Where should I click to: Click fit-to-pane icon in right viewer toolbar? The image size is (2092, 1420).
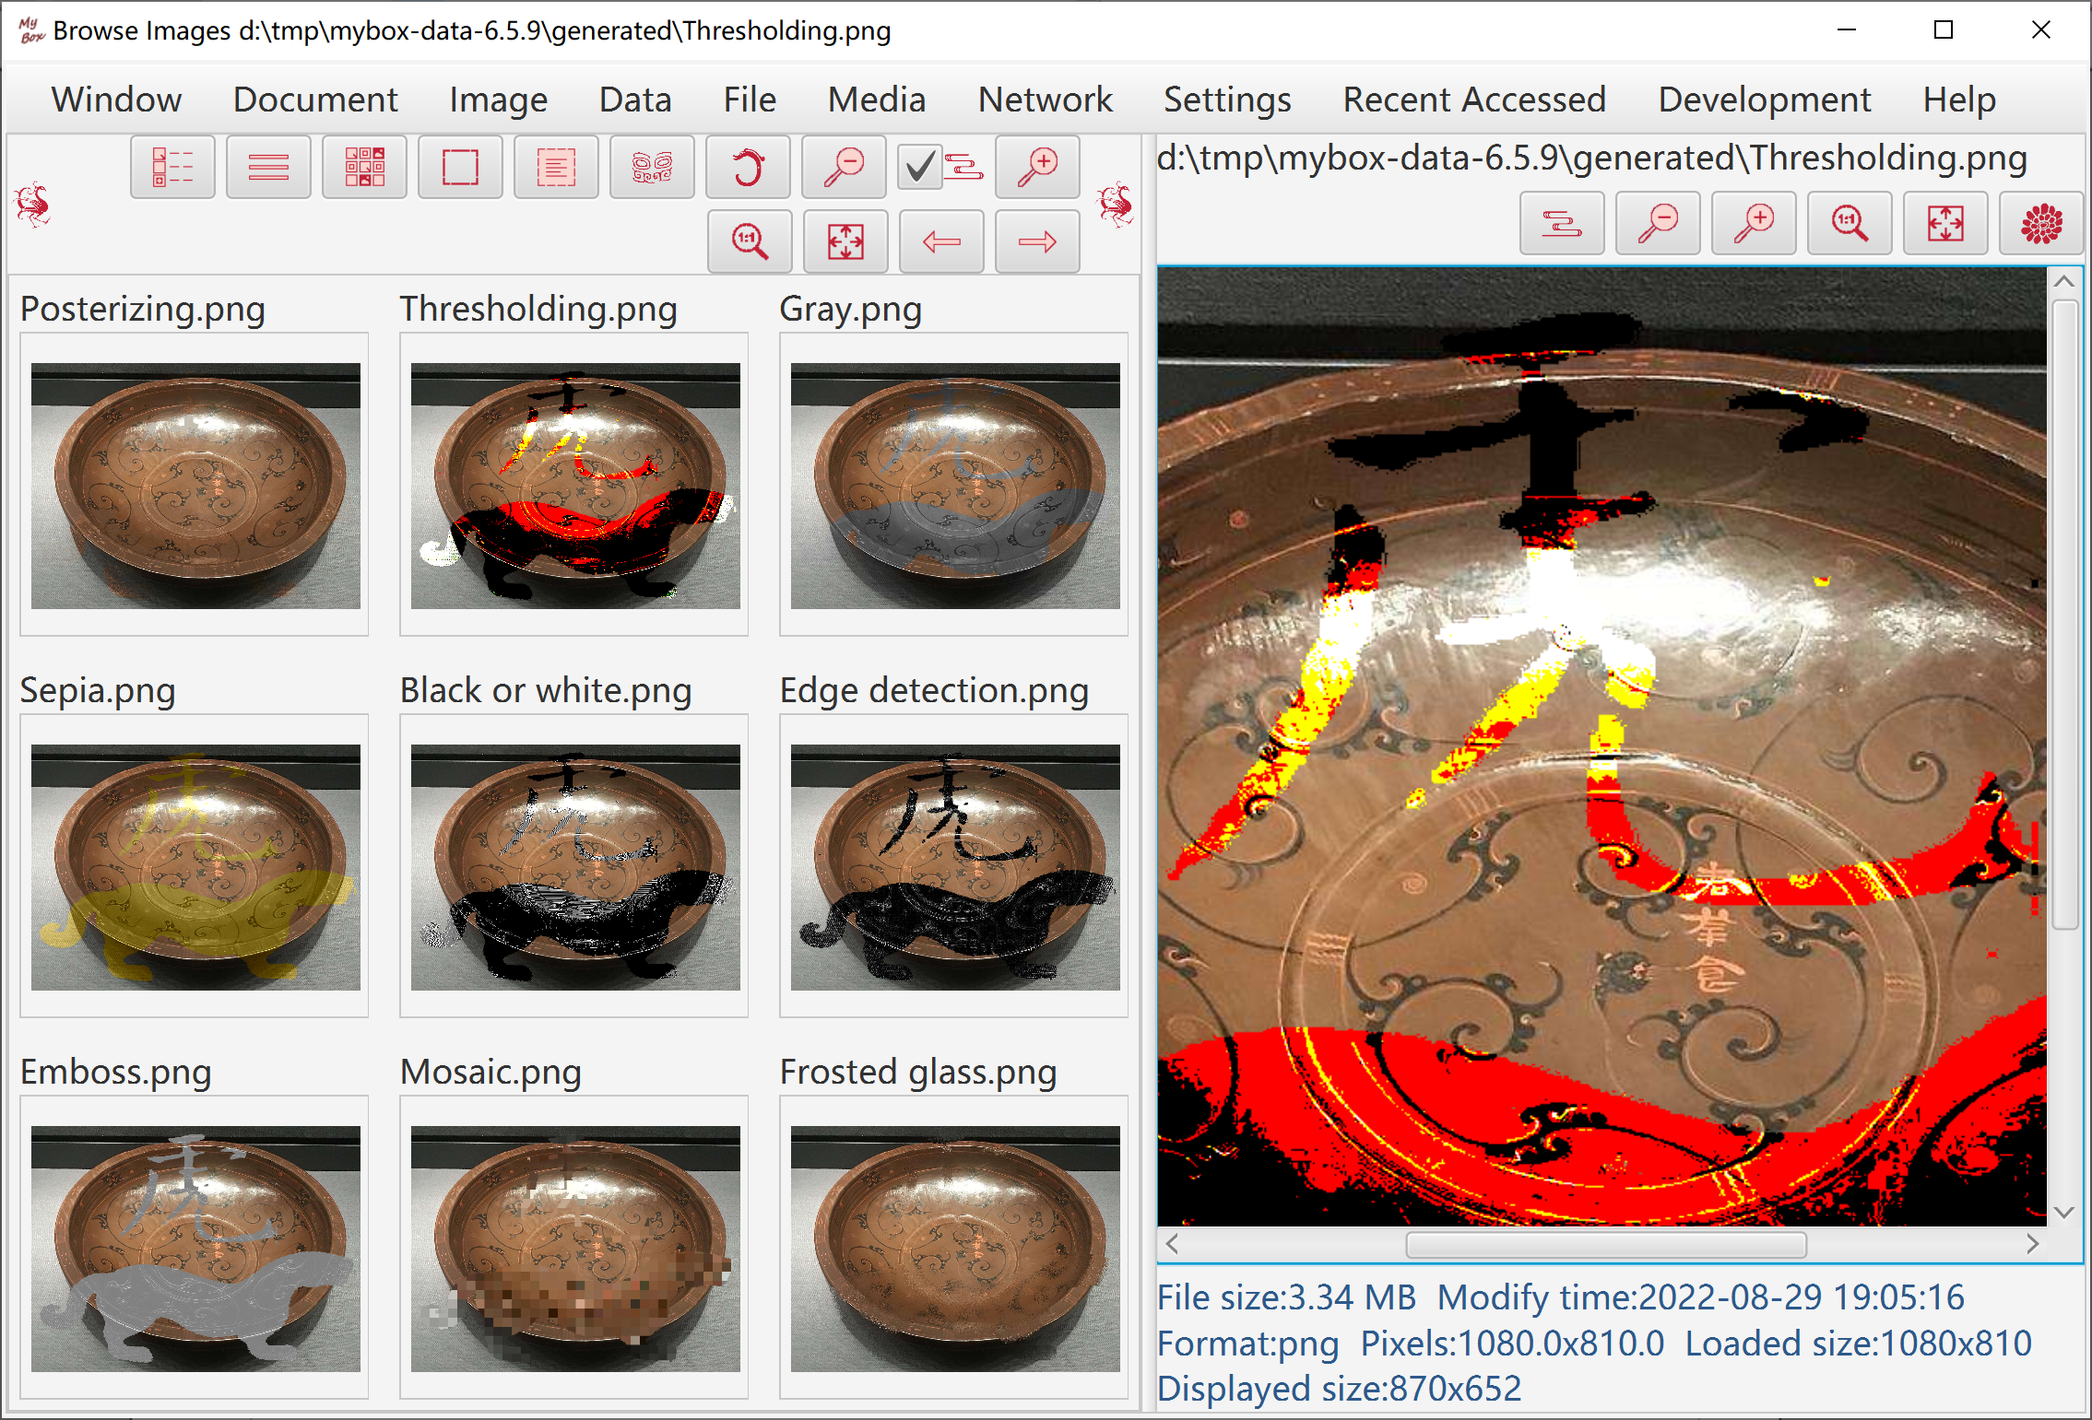point(1944,224)
